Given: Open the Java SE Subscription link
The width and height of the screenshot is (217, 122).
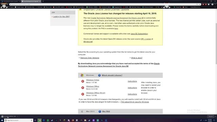Looking at the screenshot, I should (x=139, y=34).
